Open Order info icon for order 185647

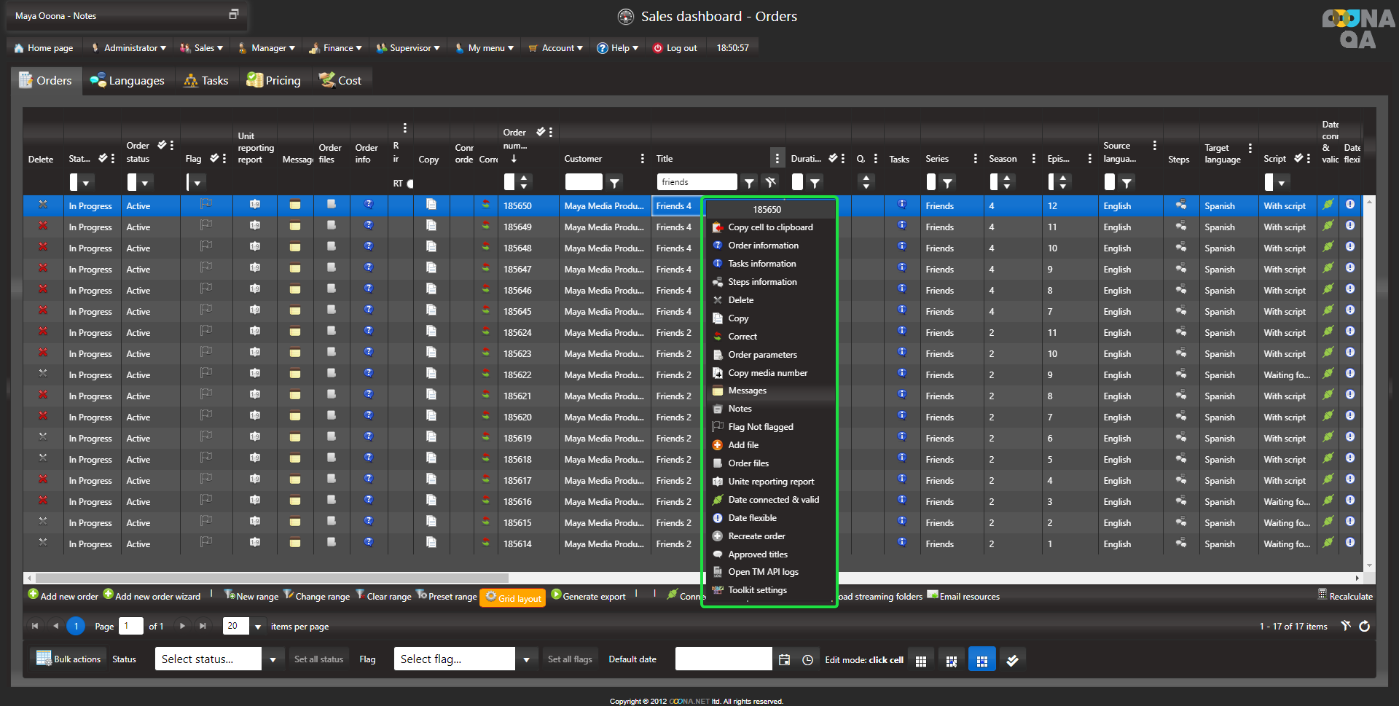pos(369,269)
